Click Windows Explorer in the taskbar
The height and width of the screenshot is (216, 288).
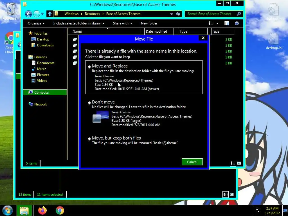click(x=24, y=210)
